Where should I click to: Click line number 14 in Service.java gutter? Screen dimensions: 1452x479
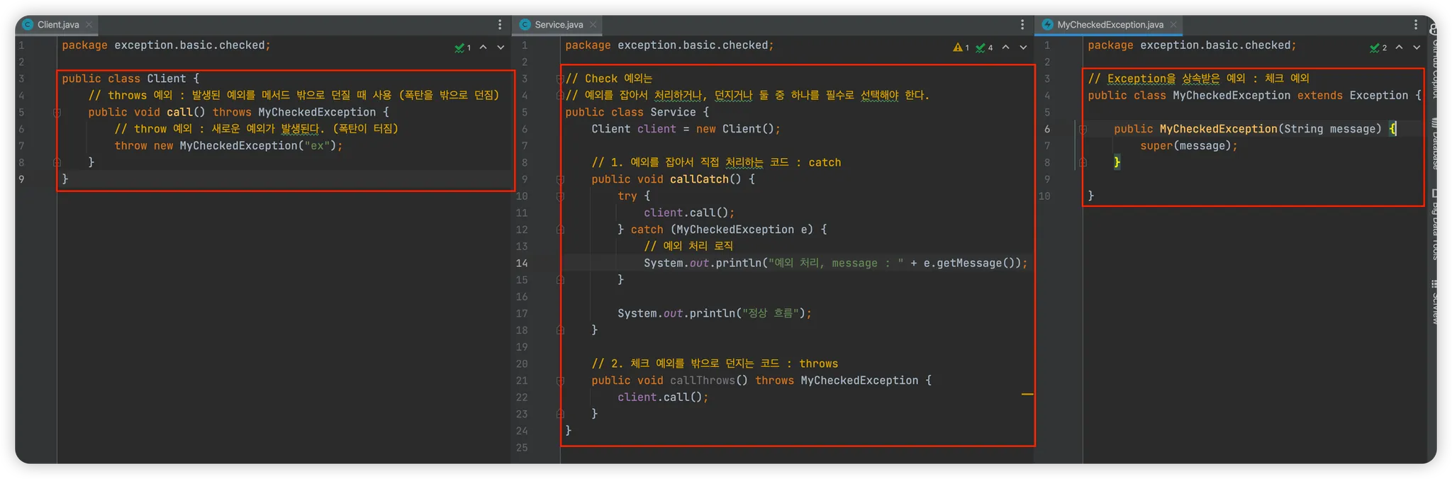[x=522, y=263]
